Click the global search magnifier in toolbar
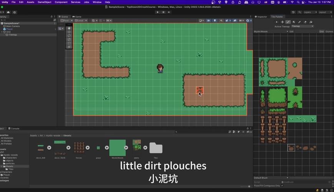The image size is (334, 192). (300, 12)
